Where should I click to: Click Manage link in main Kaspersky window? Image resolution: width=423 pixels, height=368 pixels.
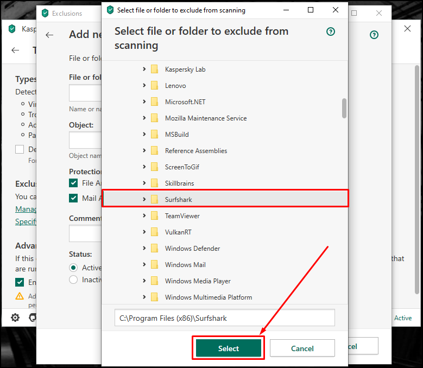point(26,209)
